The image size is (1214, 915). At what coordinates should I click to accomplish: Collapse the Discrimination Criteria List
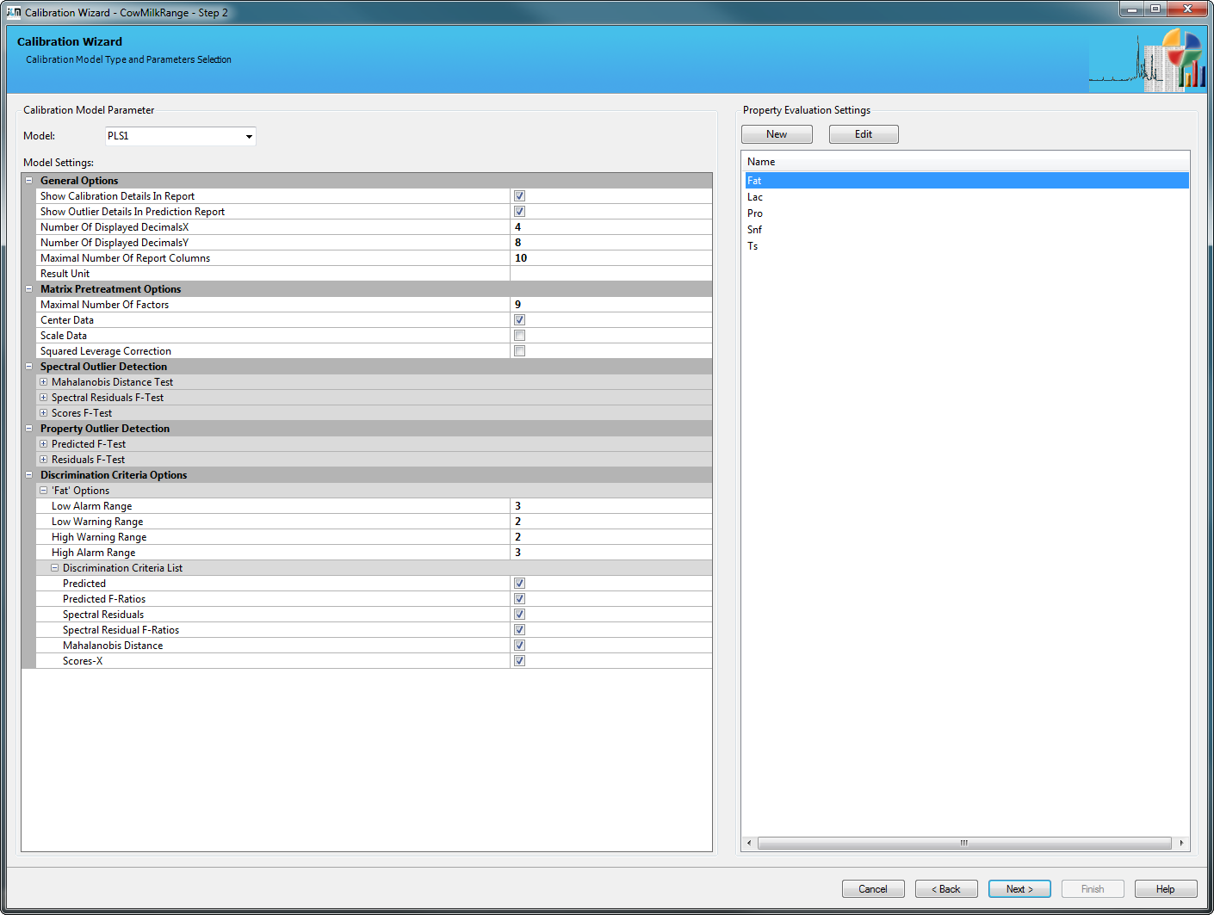pyautogui.click(x=54, y=568)
